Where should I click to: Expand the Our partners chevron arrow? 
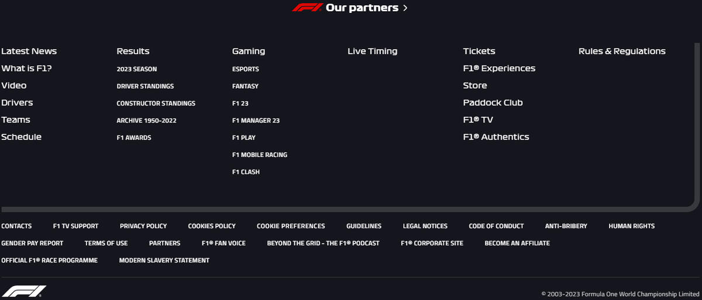[x=405, y=8]
